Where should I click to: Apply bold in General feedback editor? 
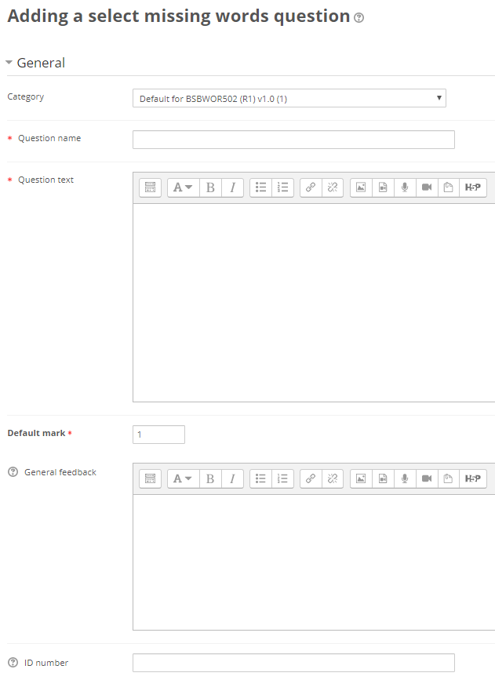210,478
